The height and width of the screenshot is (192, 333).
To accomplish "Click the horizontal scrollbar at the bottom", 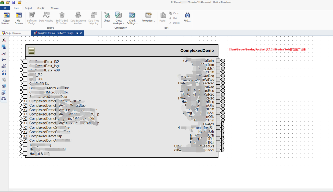I will pyautogui.click(x=62, y=190).
